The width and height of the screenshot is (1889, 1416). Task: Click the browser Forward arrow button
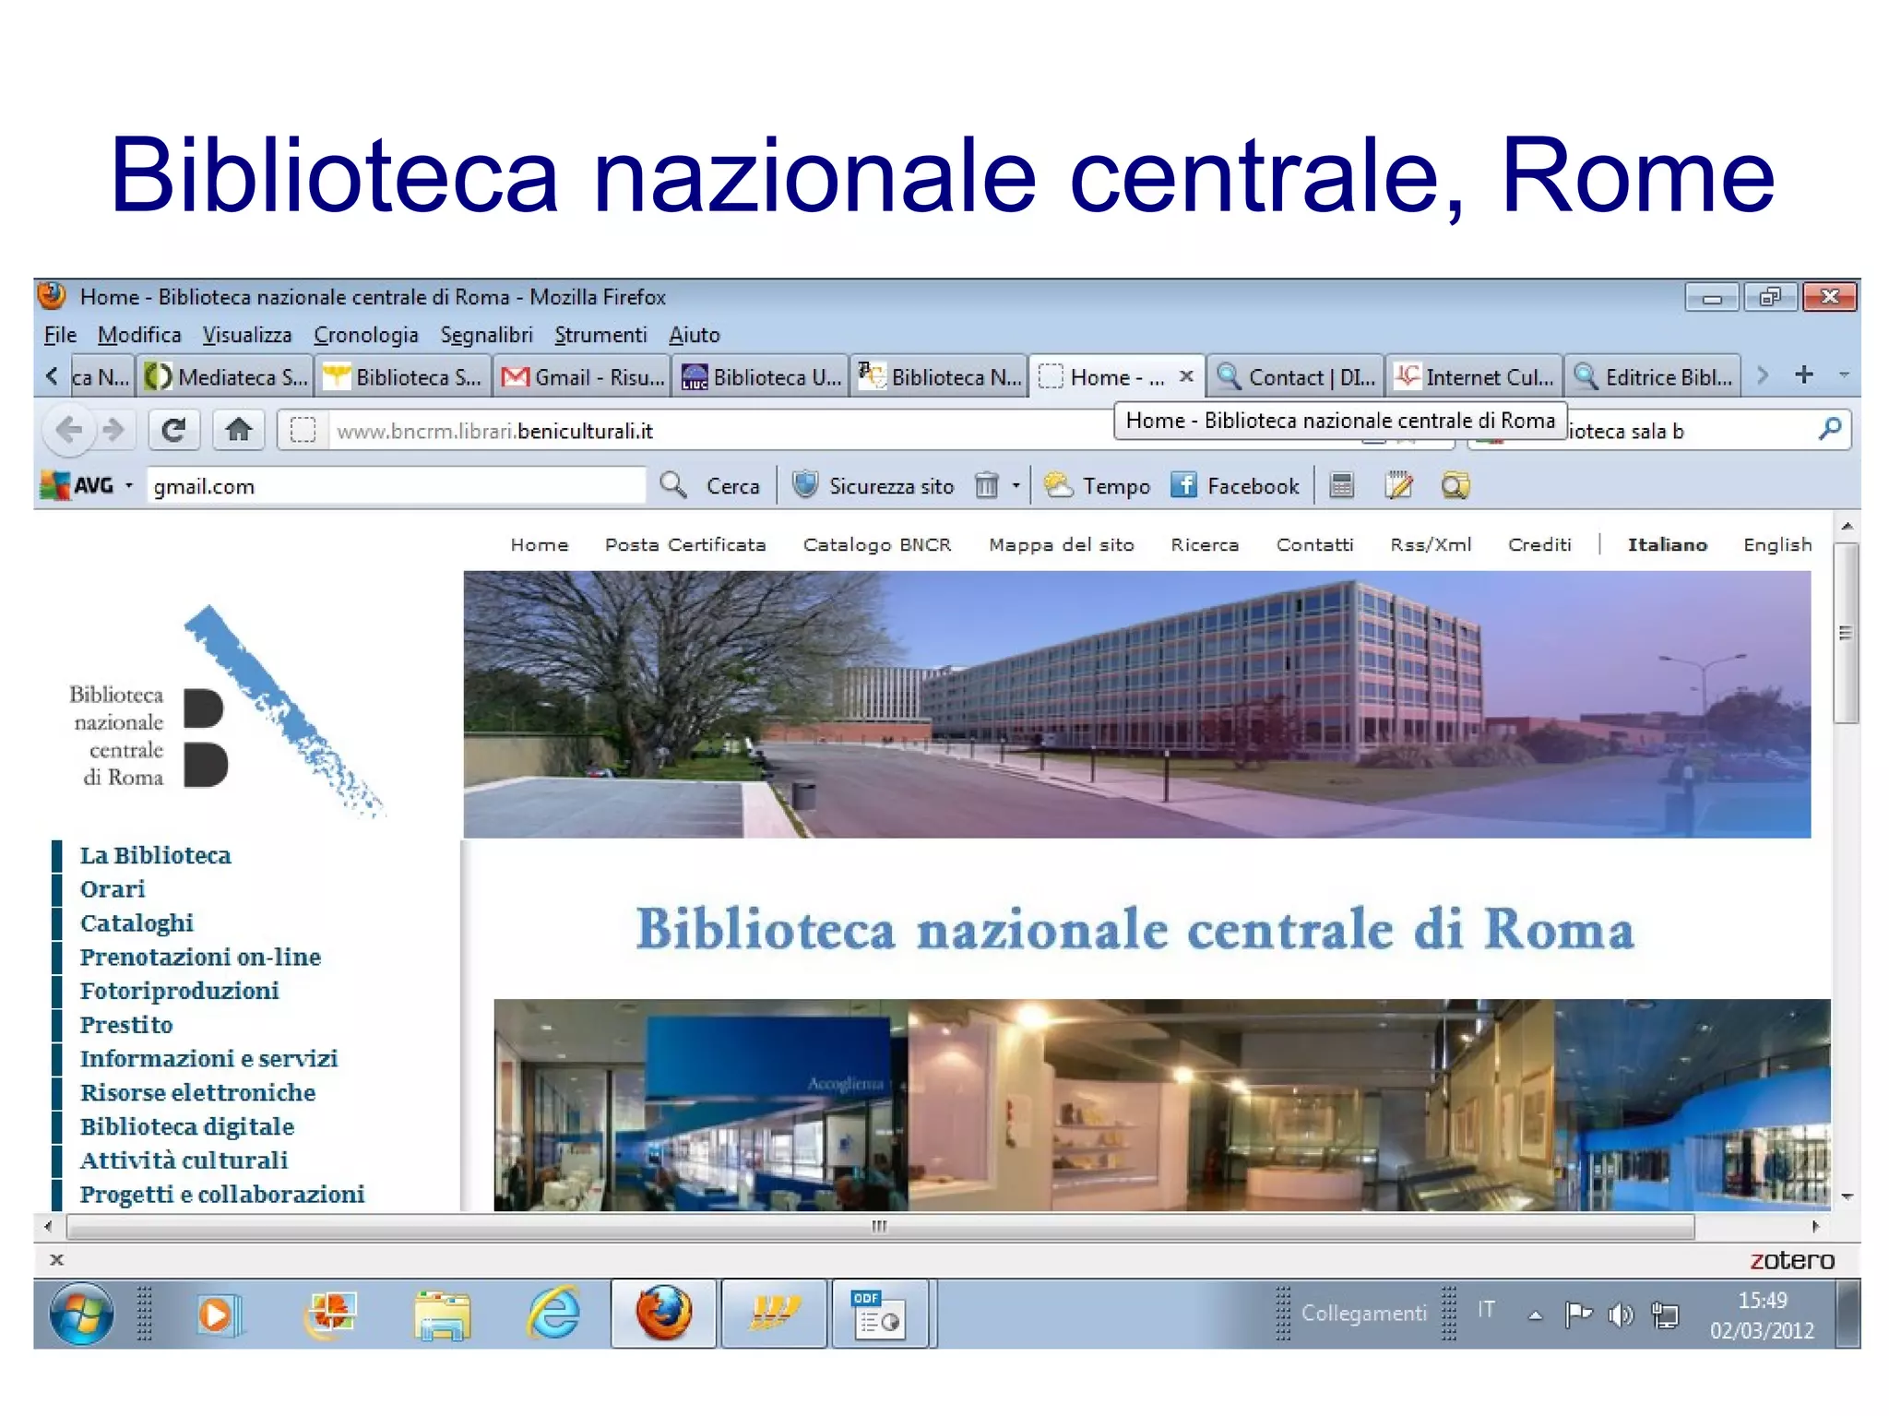coord(113,430)
